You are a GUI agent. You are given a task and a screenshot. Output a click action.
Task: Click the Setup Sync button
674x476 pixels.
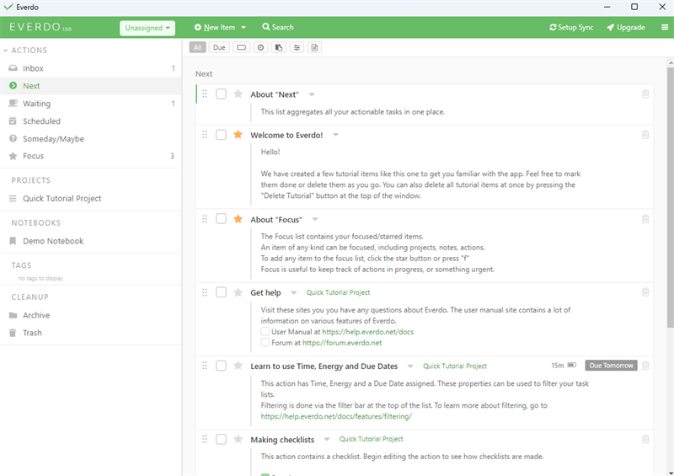point(571,27)
